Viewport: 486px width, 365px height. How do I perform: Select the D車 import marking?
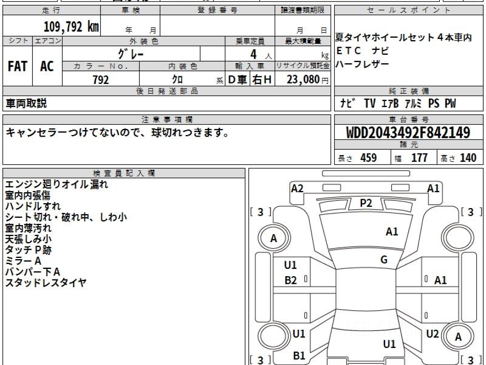coord(237,80)
